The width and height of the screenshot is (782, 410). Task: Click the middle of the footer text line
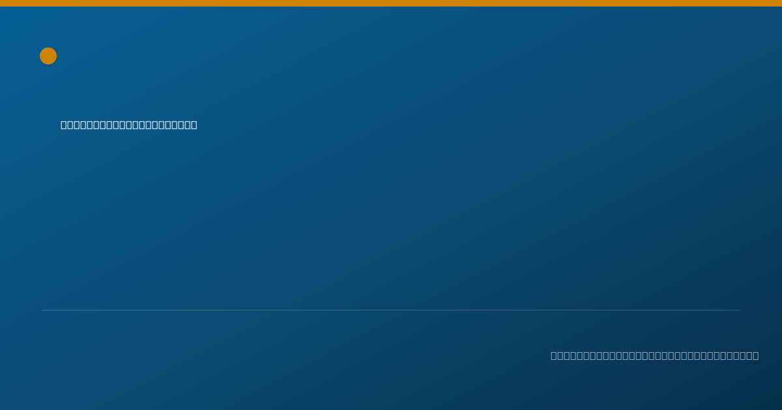click(x=654, y=355)
